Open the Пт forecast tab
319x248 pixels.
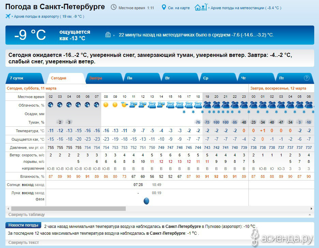coord(294,78)
